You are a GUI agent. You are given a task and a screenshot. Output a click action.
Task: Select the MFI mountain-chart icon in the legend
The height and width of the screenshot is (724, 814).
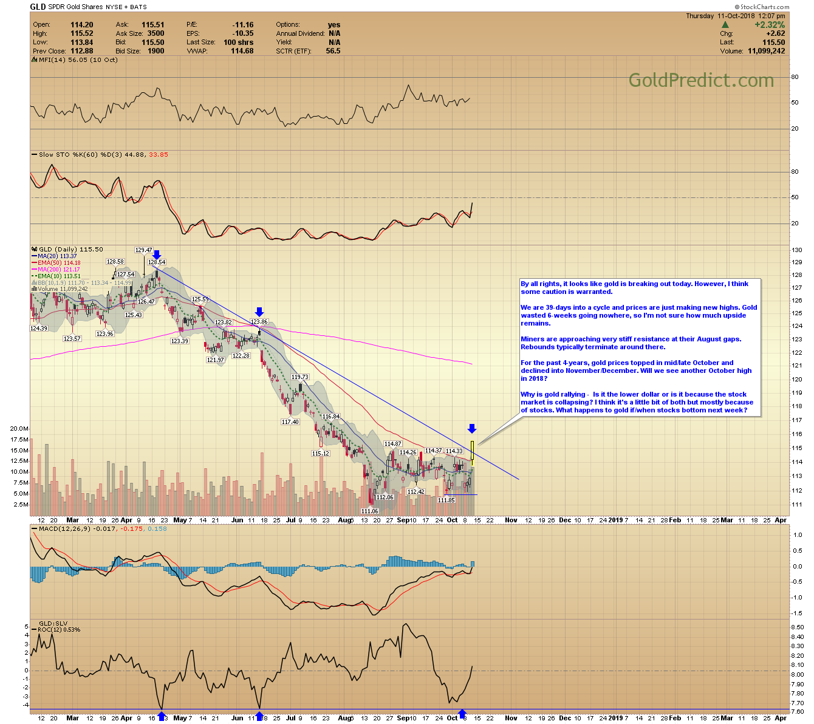(x=34, y=60)
